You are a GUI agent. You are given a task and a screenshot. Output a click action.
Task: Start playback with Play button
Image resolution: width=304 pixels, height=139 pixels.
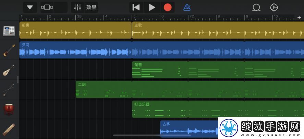pyautogui.click(x=152, y=8)
